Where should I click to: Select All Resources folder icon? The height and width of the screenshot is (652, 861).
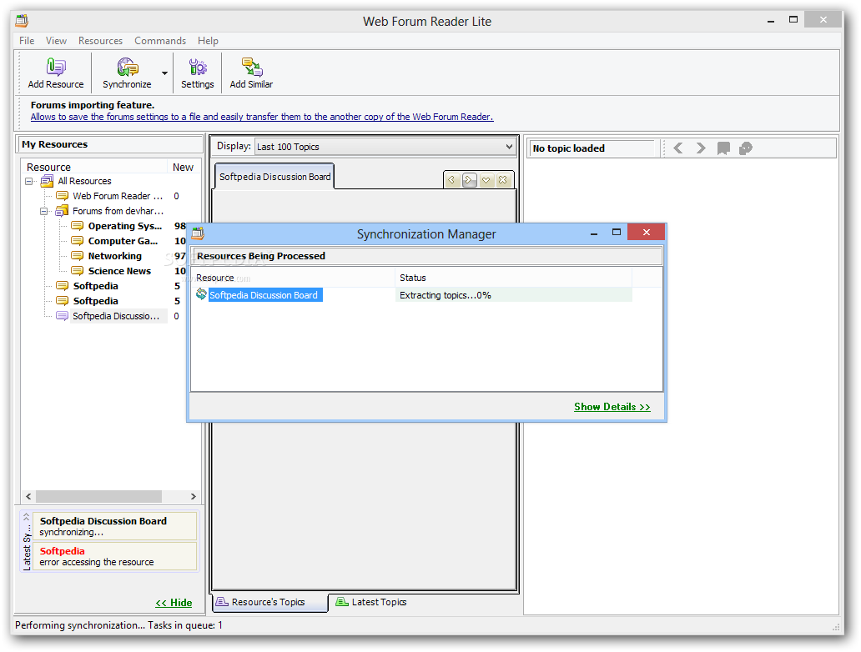(48, 181)
